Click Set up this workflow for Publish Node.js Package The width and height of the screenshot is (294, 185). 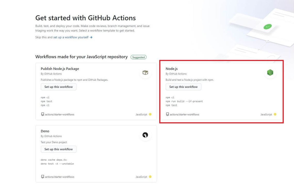(59, 87)
